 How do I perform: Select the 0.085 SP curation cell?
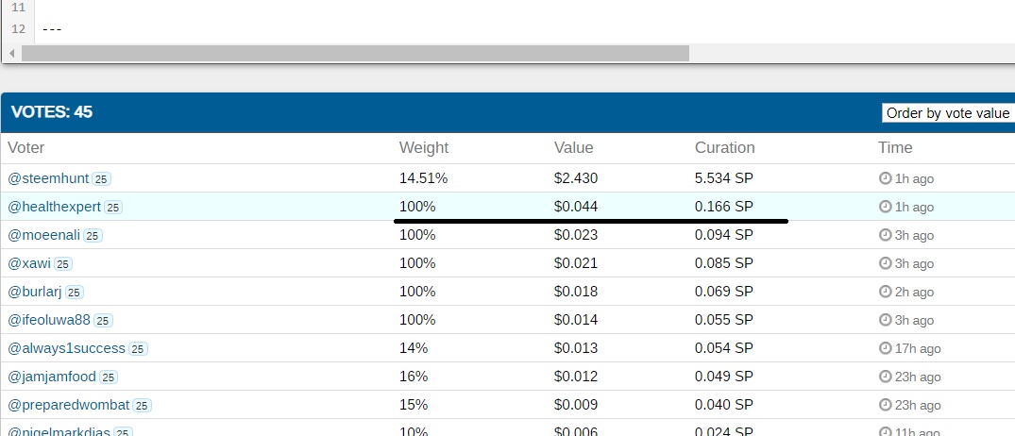tap(723, 263)
